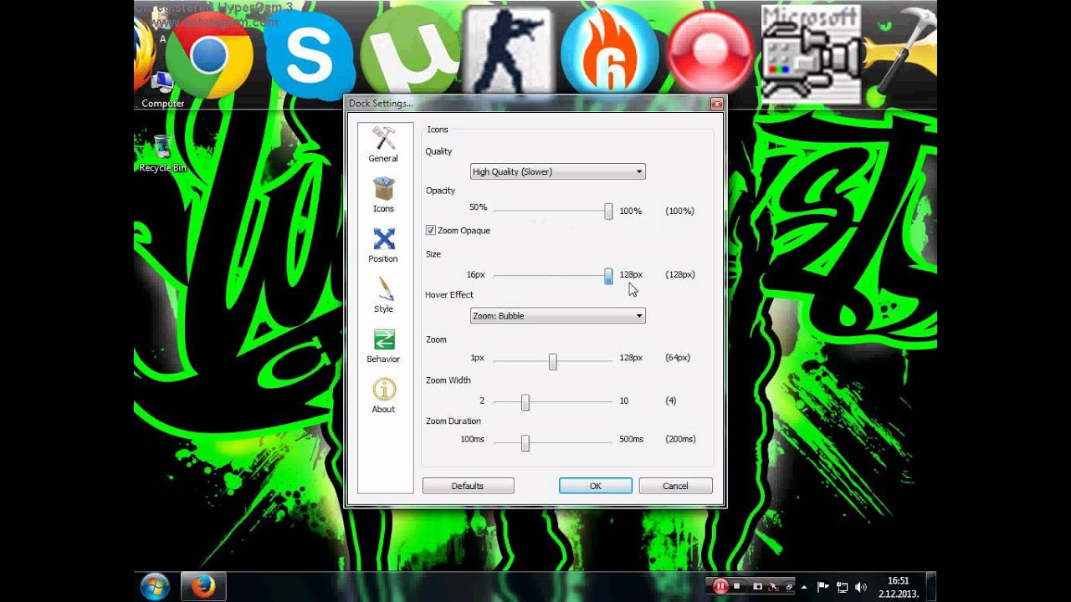Viewport: 1071px width, 602px height.
Task: Show hidden tray icons arrow
Action: 804,587
